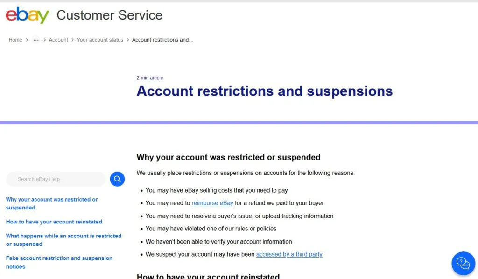Navigate to Home via the breadcrumb

pos(15,40)
